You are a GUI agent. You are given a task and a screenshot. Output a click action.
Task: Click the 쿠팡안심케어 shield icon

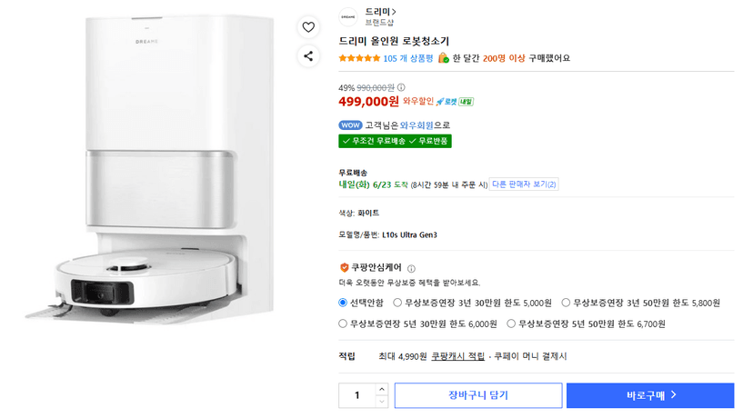click(x=344, y=268)
